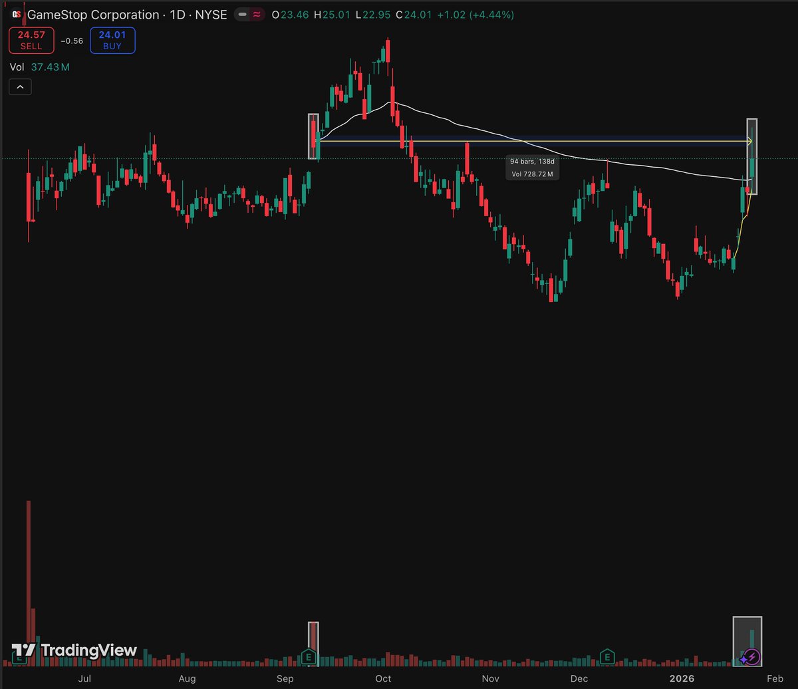Screen dimensions: 798x689
Task: Click the GameStop GS logo icon
Action: pos(16,14)
